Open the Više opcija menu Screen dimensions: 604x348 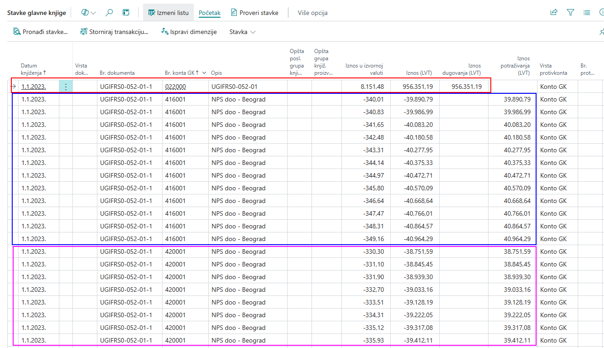click(x=312, y=13)
